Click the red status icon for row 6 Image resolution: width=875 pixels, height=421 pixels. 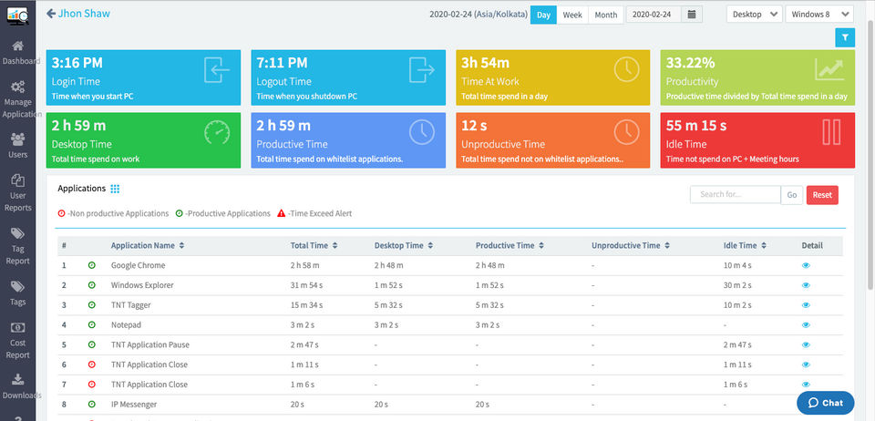coord(91,365)
